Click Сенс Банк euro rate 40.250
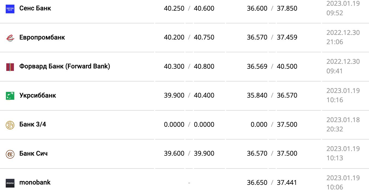 coord(174,8)
